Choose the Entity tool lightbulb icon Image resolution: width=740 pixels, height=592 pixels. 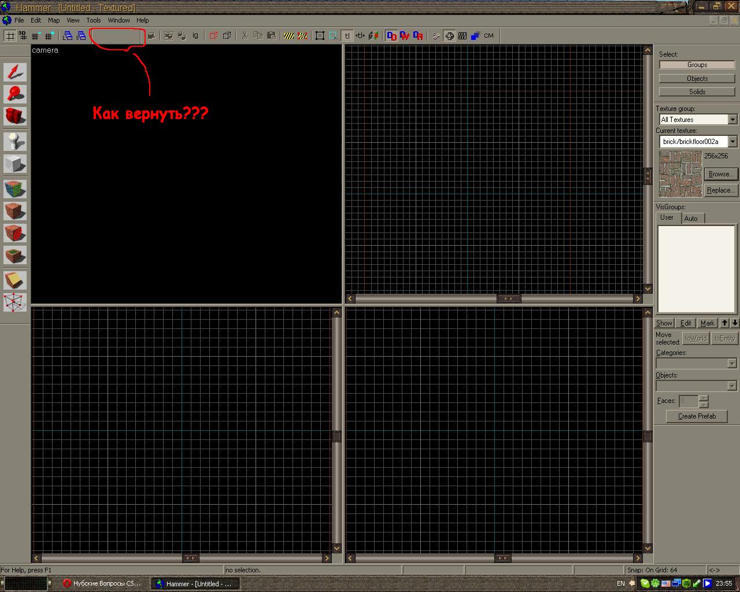click(x=15, y=142)
